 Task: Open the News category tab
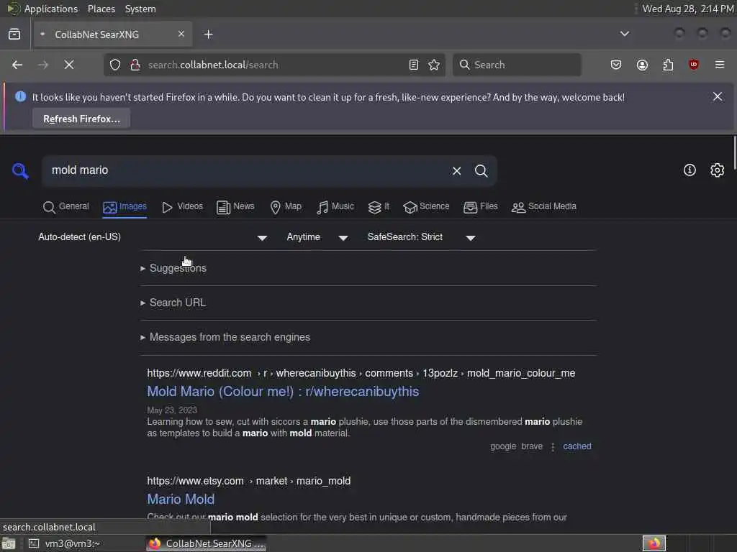(x=235, y=206)
